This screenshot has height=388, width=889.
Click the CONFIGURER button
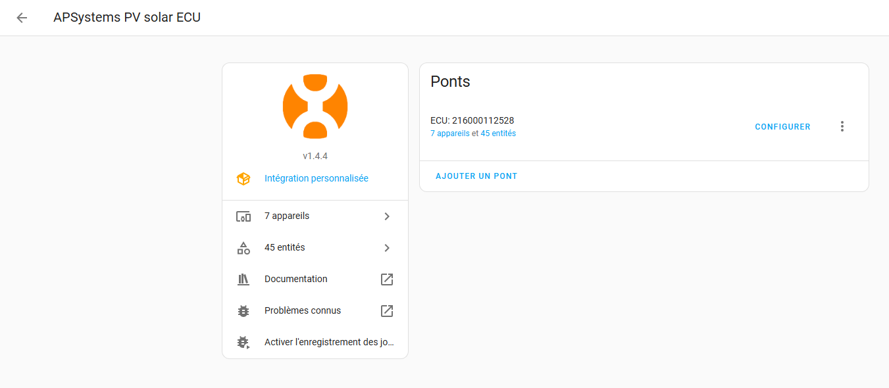pyautogui.click(x=782, y=127)
